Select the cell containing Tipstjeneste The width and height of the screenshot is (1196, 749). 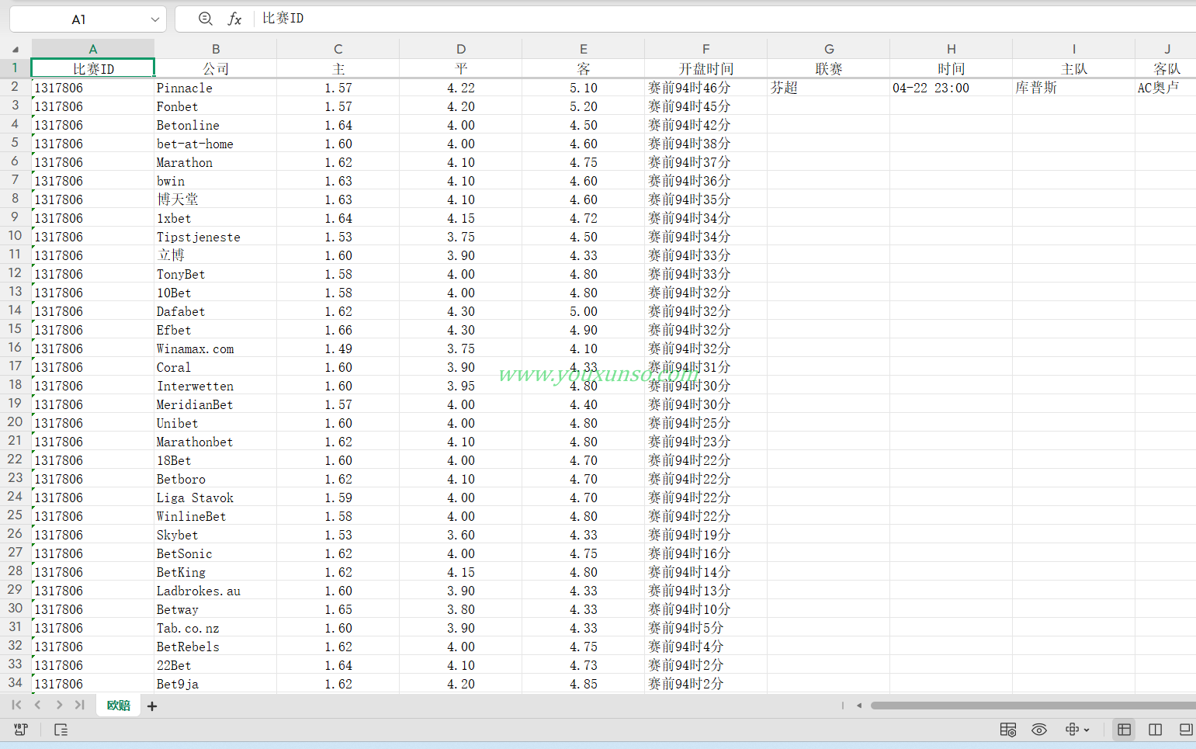216,237
